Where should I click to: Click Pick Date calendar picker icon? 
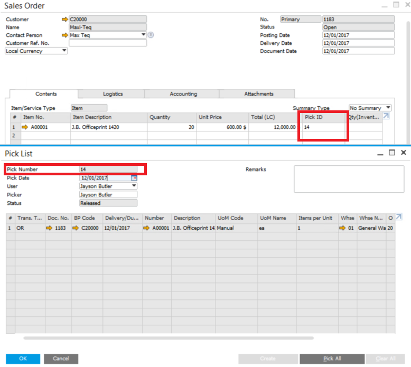click(x=134, y=178)
